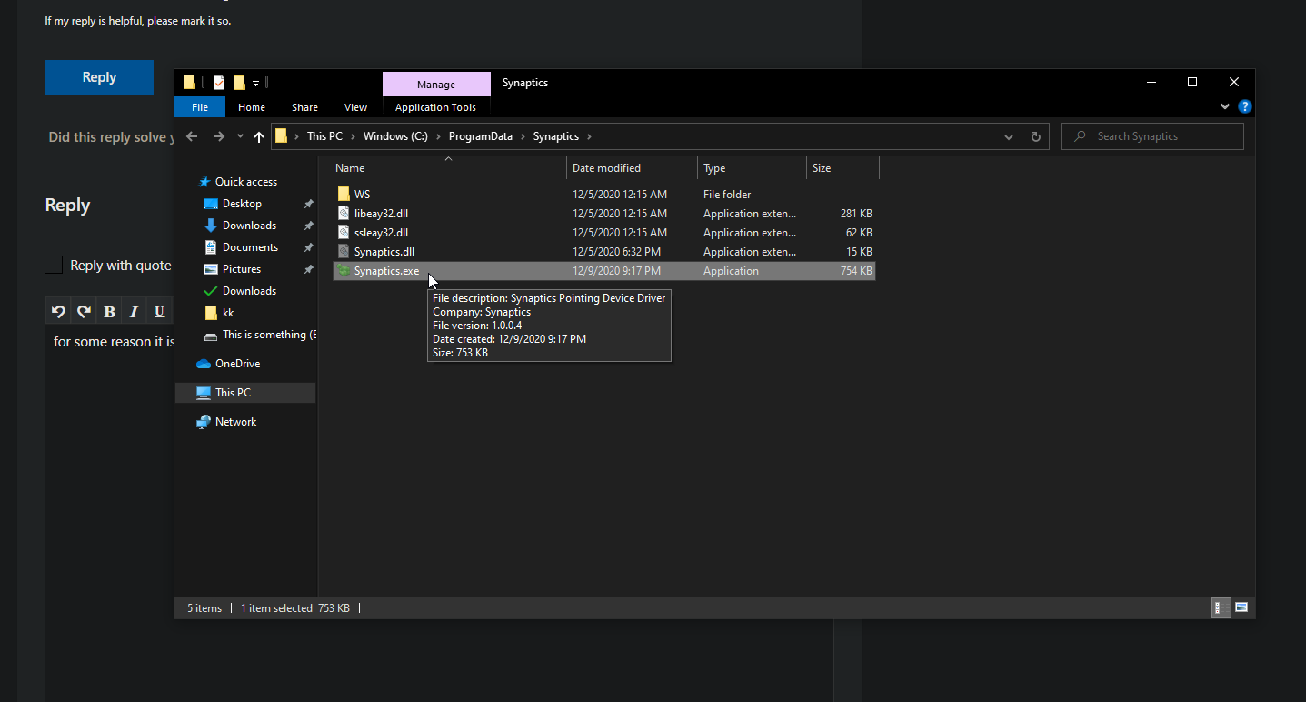Open recent locations dropdown chevron
This screenshot has height=702, width=1306.
point(240,136)
